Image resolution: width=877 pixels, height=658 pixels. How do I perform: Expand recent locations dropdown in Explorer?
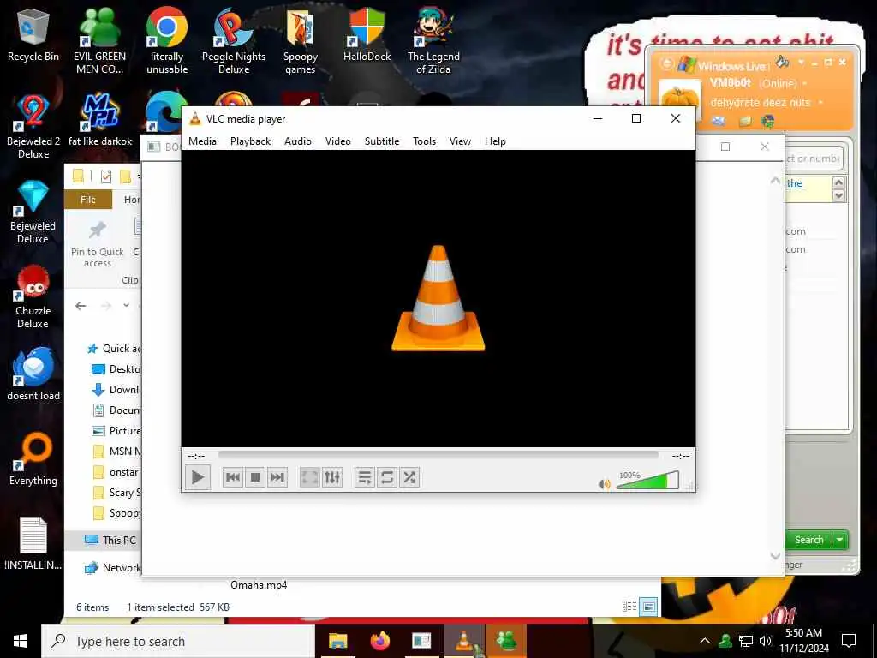coord(127,306)
